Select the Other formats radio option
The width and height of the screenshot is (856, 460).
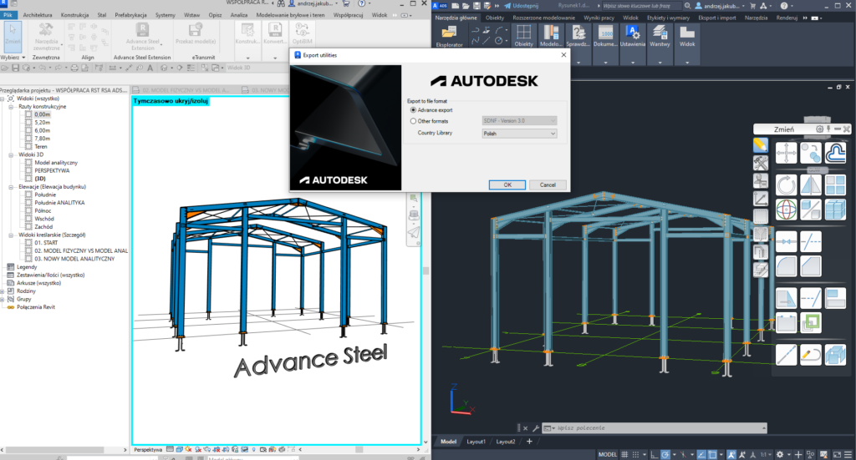click(x=413, y=121)
